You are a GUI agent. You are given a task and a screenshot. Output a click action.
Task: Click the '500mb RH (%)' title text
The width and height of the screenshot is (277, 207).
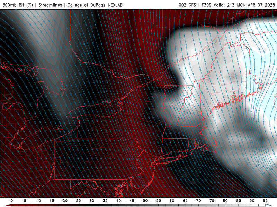coord(18,5)
